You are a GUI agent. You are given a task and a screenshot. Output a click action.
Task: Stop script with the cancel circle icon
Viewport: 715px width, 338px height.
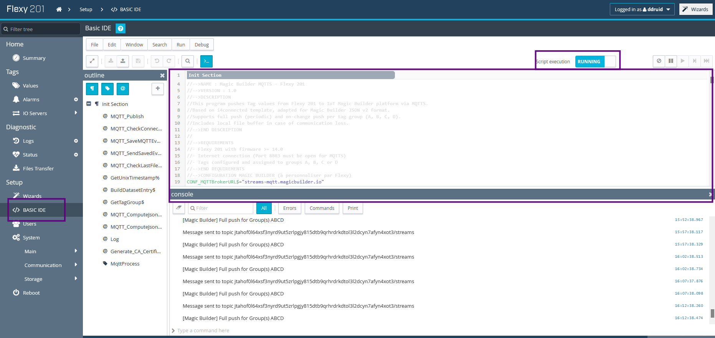(659, 61)
